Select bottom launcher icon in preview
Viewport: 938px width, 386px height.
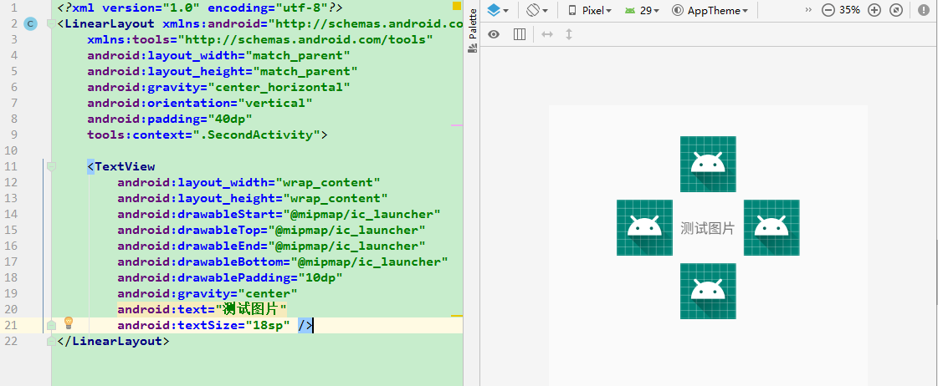[708, 291]
